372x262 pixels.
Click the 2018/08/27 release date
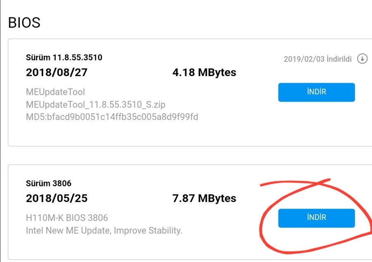[x=57, y=72]
